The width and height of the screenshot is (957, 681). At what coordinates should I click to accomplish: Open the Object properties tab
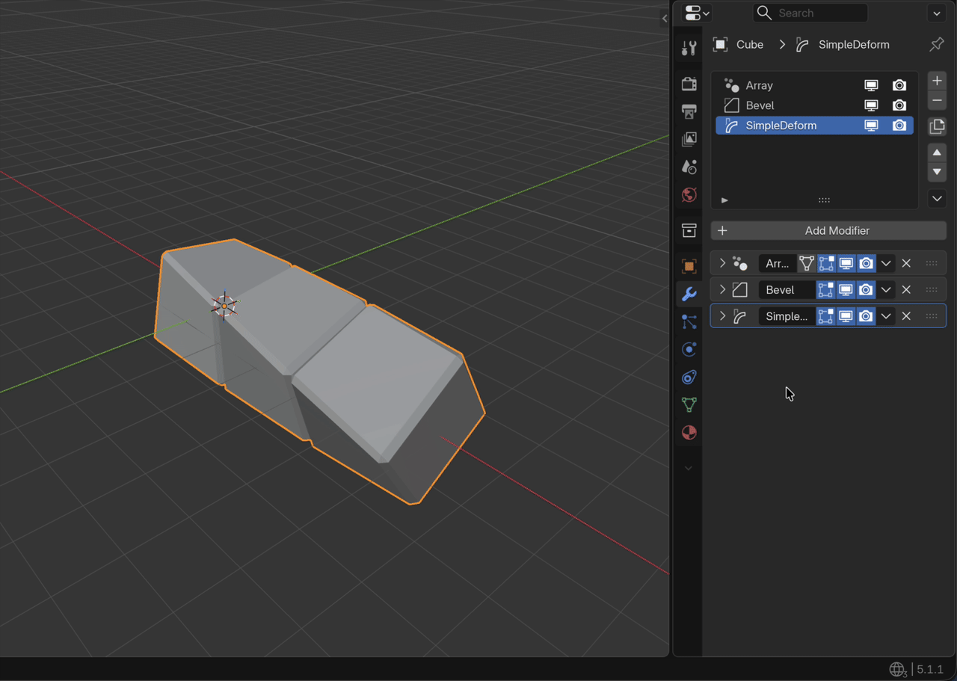point(689,266)
